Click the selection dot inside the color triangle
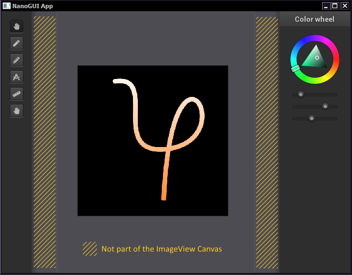 (x=317, y=58)
